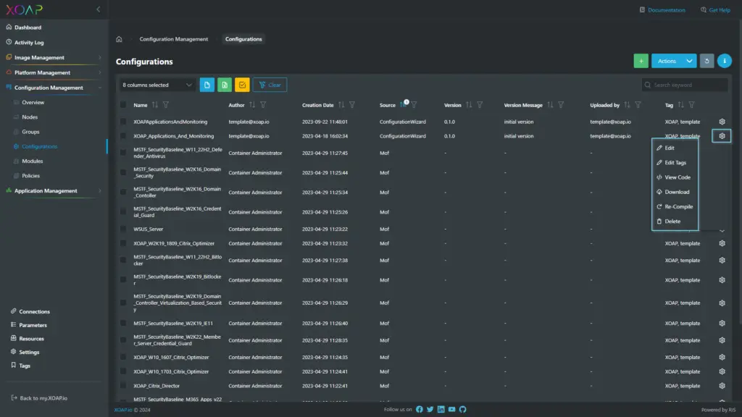This screenshot has height=417, width=742.
Task: Click the yellow checkbox selection icon
Action: click(x=242, y=85)
